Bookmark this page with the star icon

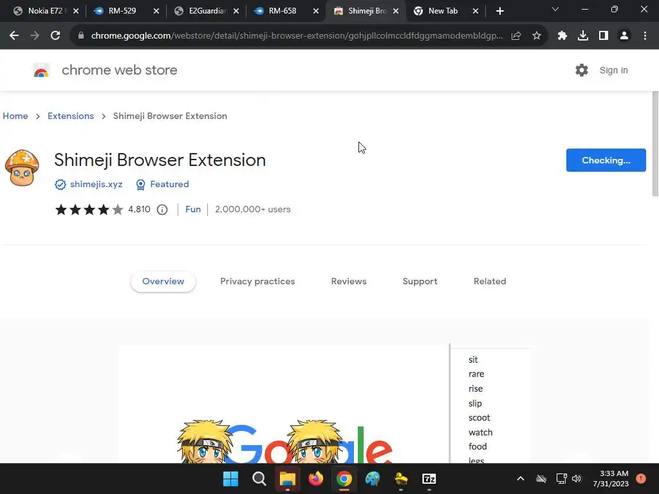click(537, 36)
